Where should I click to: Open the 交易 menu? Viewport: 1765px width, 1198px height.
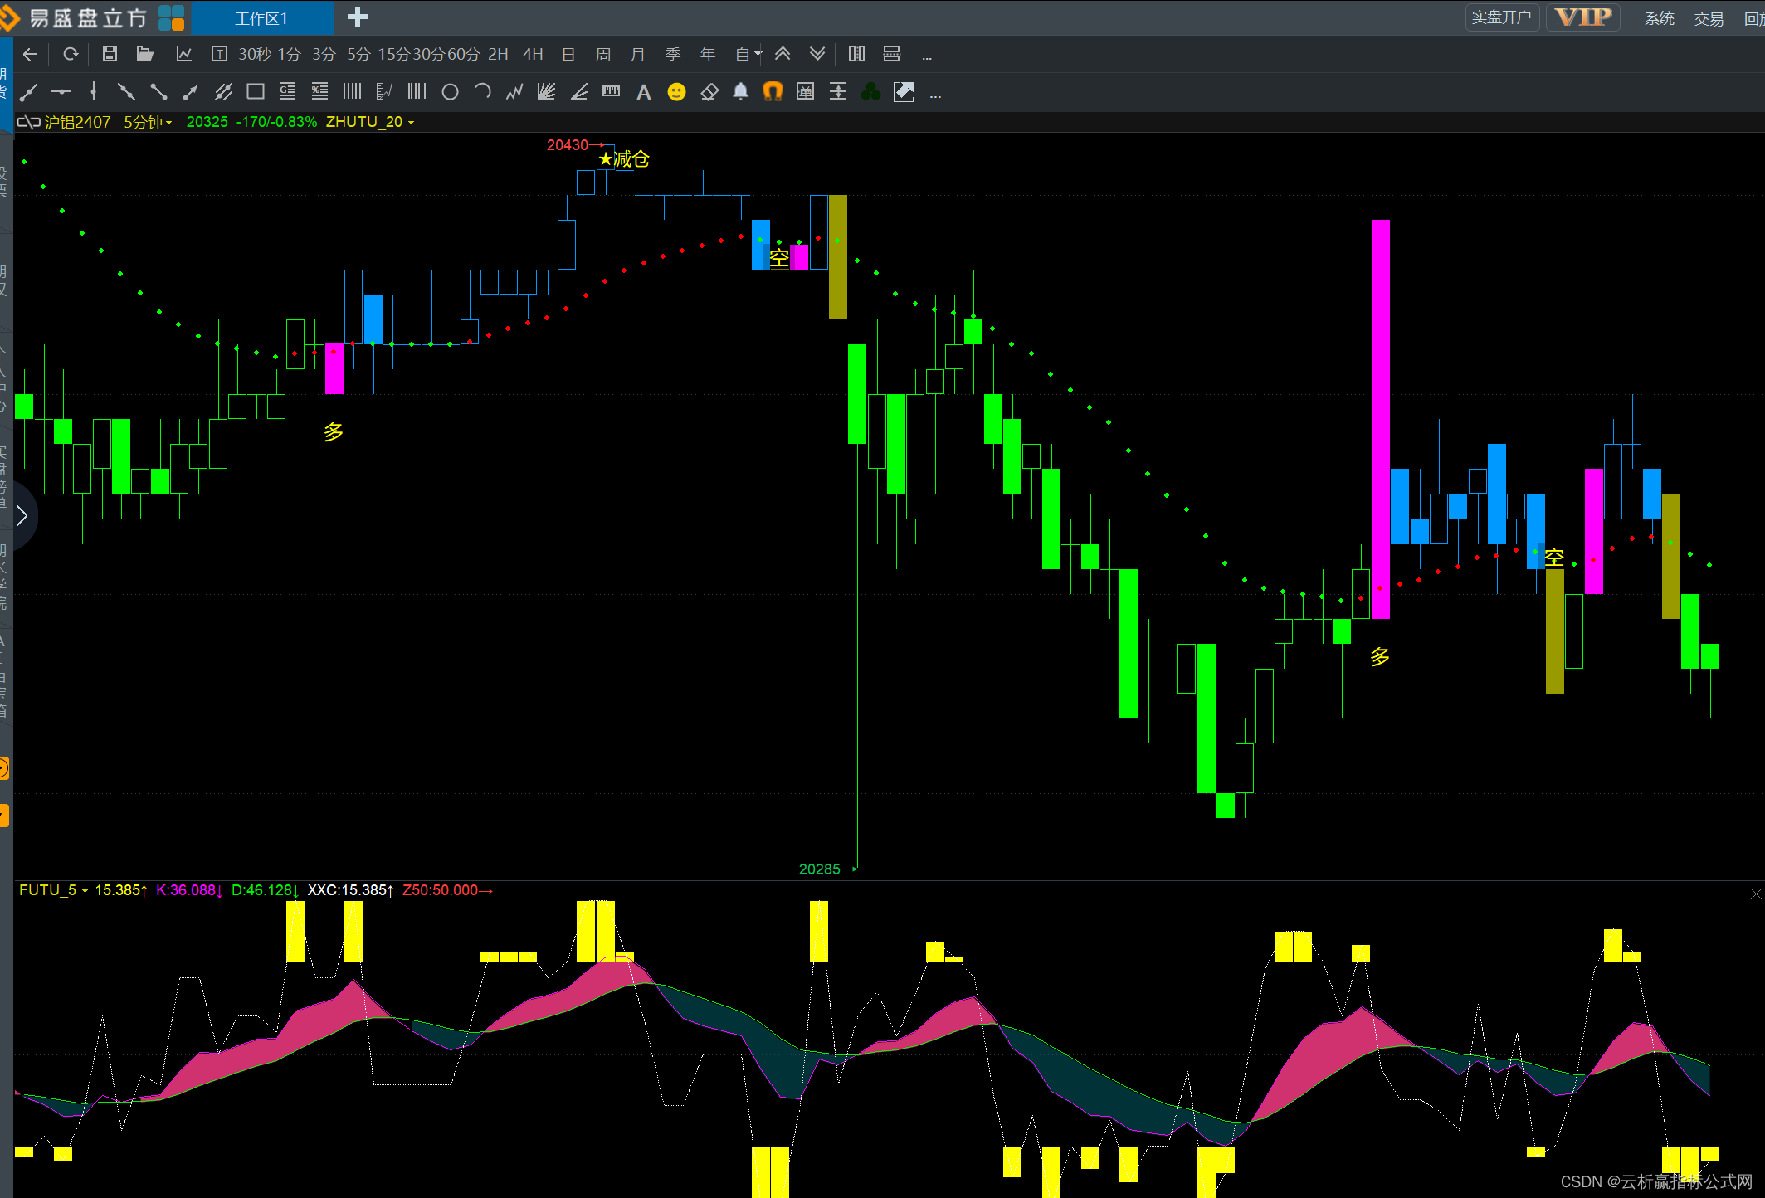[x=1709, y=18]
